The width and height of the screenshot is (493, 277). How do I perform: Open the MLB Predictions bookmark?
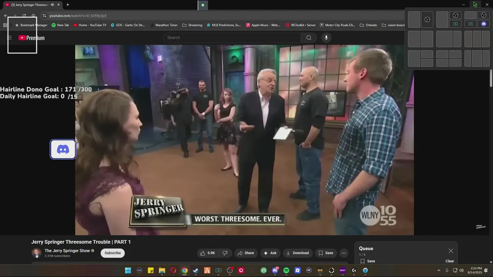tap(224, 25)
